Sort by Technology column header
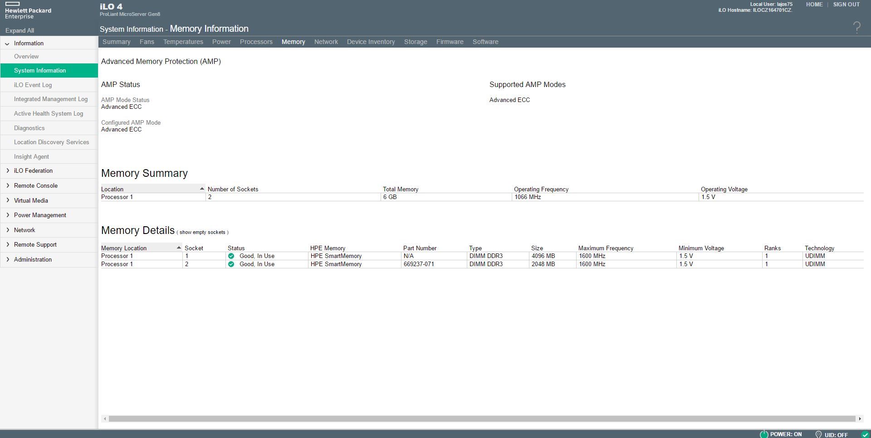The width and height of the screenshot is (871, 438). coord(819,248)
